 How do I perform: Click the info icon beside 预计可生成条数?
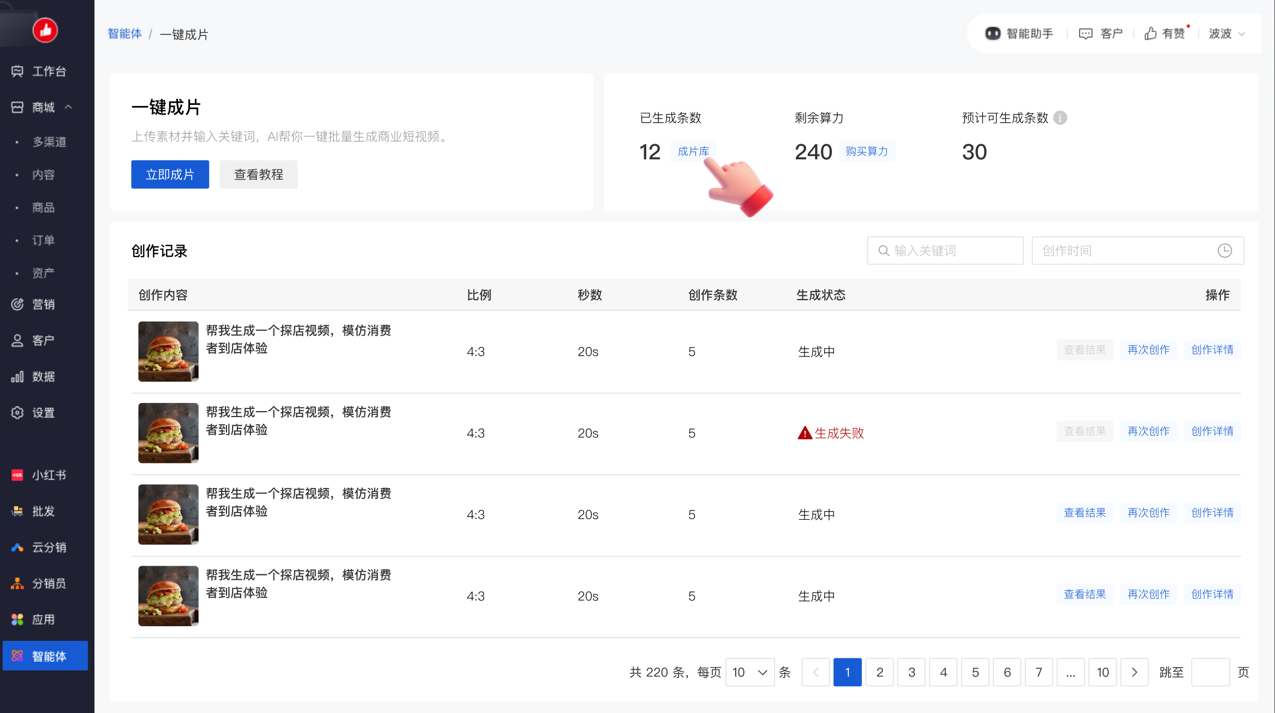[x=1060, y=118]
